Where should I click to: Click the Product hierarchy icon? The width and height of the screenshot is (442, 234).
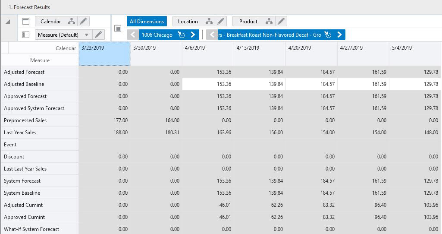pyautogui.click(x=269, y=22)
